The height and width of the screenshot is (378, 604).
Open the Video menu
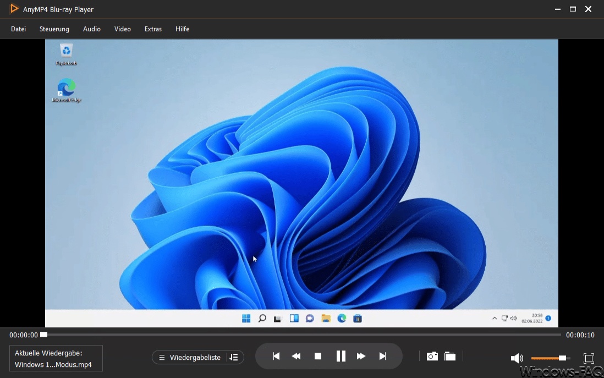[123, 29]
